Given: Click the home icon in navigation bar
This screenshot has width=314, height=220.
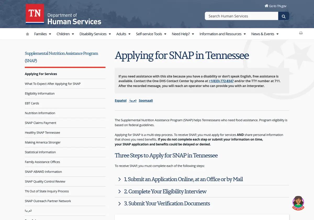Looking at the screenshot, I should click(27, 34).
